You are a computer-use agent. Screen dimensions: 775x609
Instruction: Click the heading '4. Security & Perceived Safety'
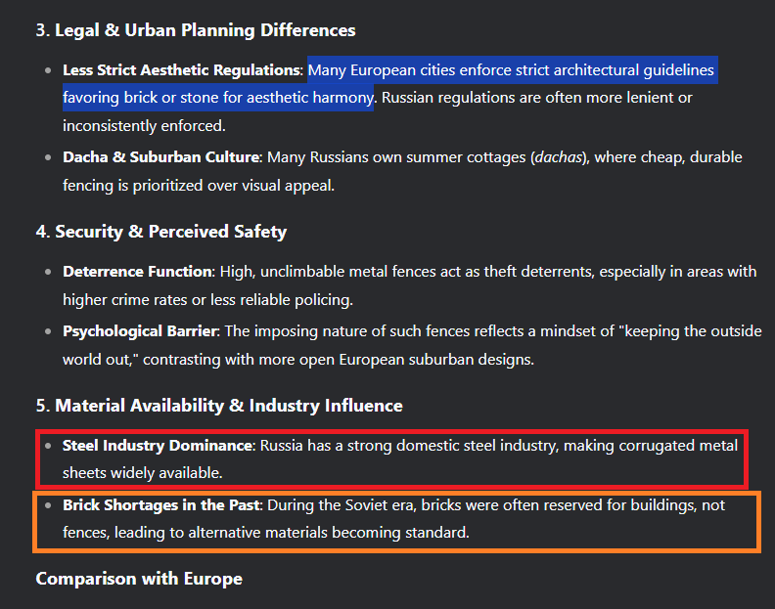(x=161, y=232)
